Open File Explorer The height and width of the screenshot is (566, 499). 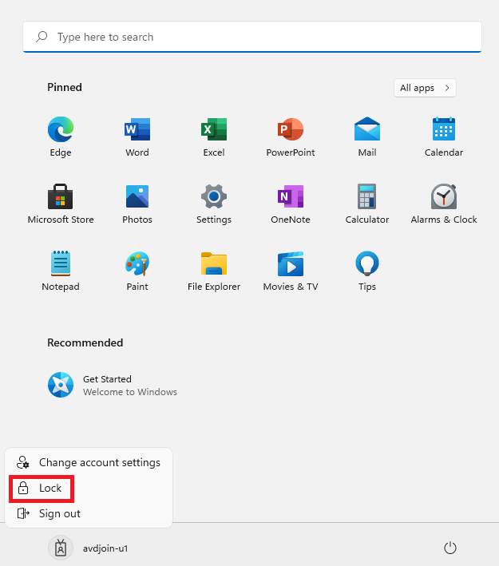point(214,271)
